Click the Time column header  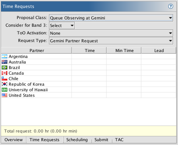[x=89, y=51]
